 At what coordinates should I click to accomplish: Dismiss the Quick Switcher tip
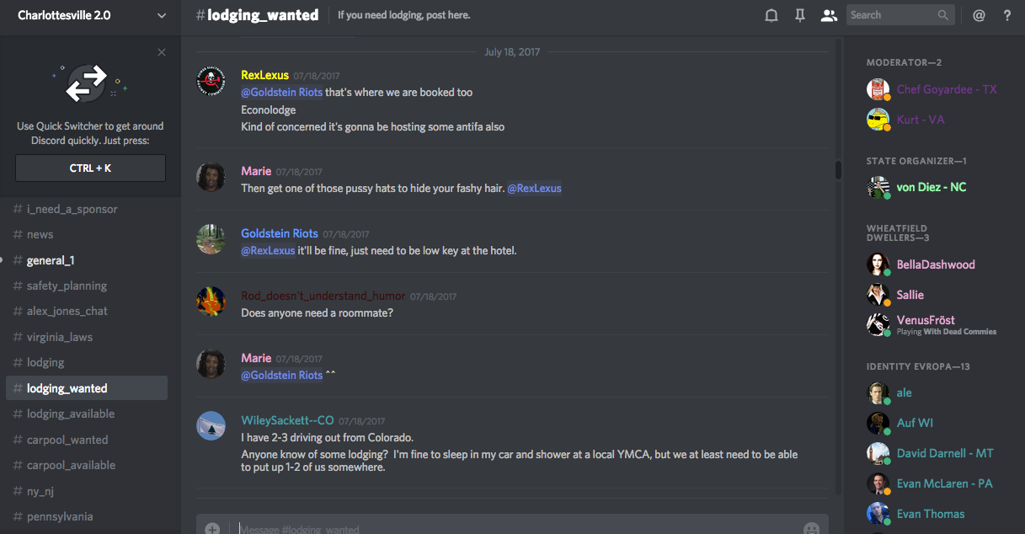point(162,52)
